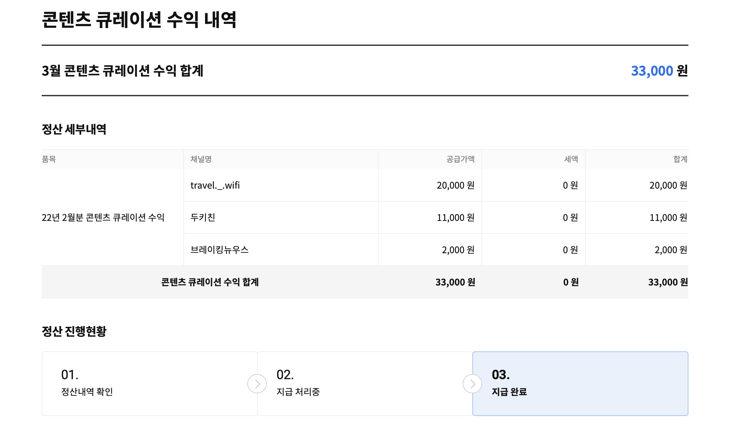Click the 11,000 원 supply price for 두키친
Image resolution: width=734 pixels, height=436 pixels.
tap(456, 218)
